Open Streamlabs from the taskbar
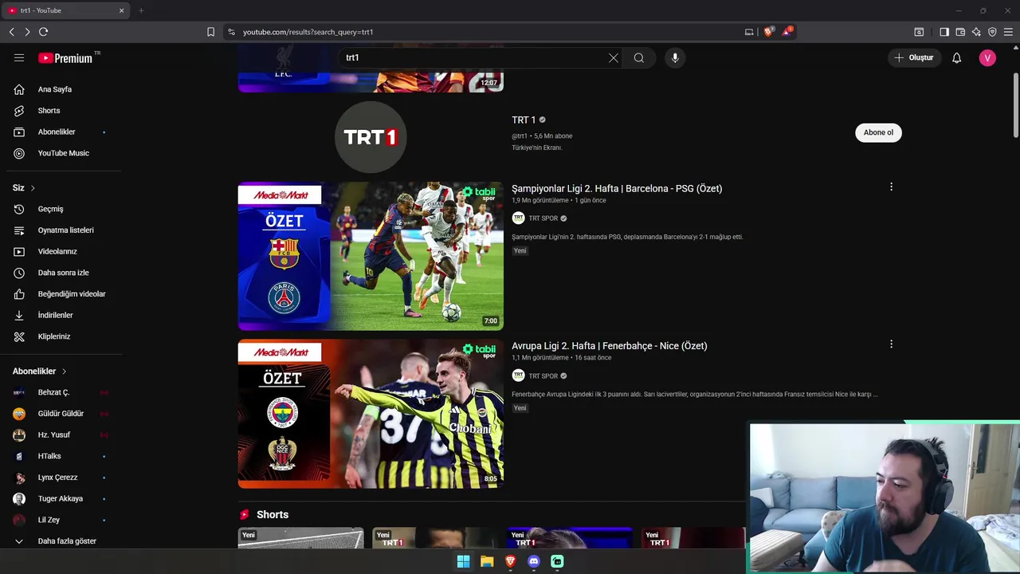This screenshot has width=1020, height=574. (557, 561)
